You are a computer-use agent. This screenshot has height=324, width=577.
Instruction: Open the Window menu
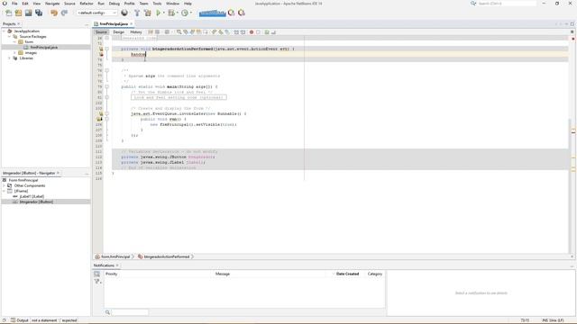172,4
